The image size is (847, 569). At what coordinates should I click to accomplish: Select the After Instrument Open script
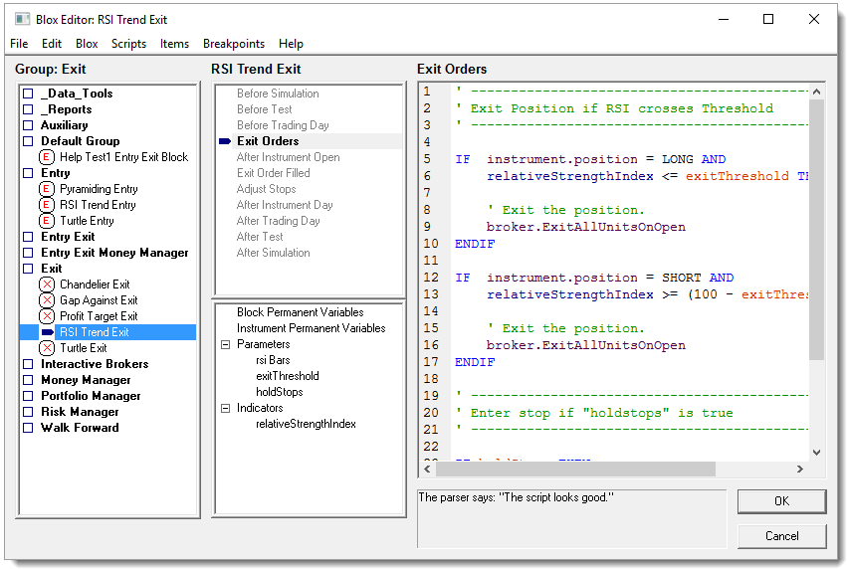(288, 157)
